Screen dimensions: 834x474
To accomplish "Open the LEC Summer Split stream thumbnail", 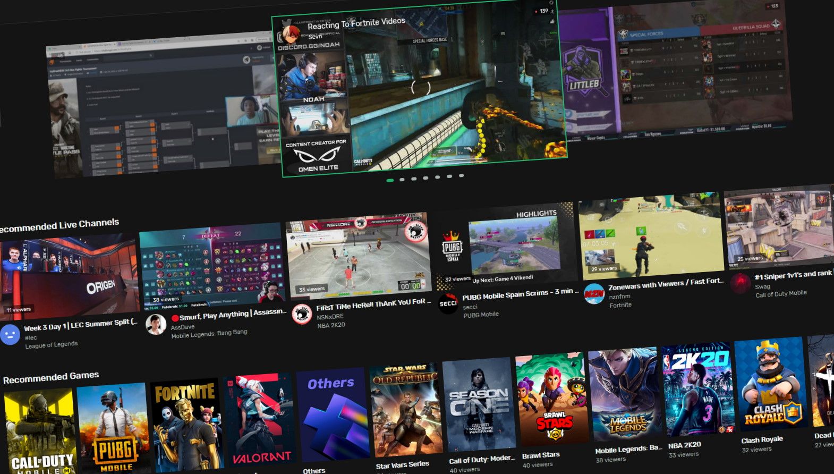I will tap(69, 276).
